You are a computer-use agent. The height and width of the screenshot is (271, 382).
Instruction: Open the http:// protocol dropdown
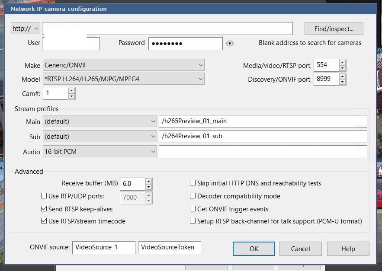pyautogui.click(x=26, y=29)
